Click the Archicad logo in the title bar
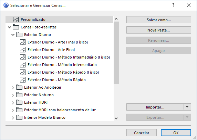Image resolution: width=197 pixels, height=140 pixels. point(6,5)
